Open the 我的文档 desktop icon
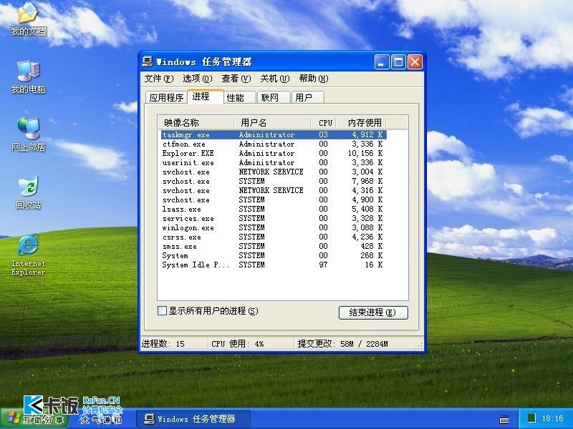573x429 pixels. point(29,19)
